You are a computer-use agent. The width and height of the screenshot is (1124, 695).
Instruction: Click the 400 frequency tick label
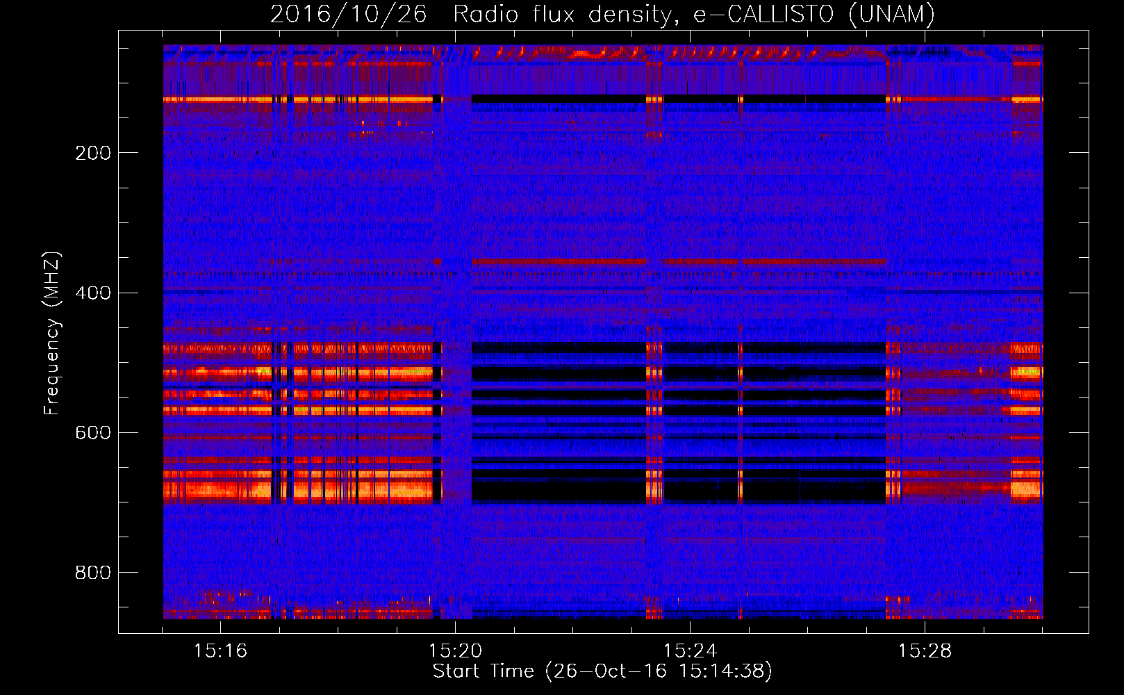[93, 293]
